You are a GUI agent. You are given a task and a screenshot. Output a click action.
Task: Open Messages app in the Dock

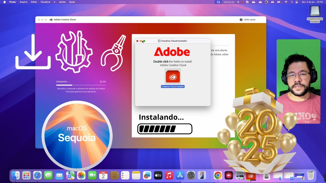point(48,175)
